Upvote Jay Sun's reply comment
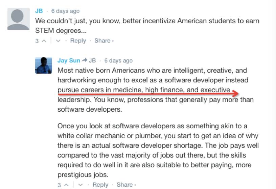276x189 pixels. pyautogui.click(x=66, y=185)
